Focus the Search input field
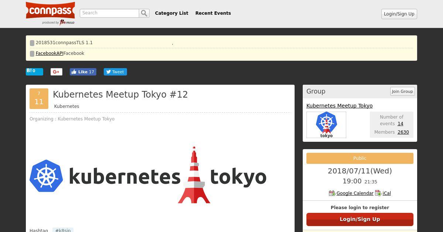The height and width of the screenshot is (232, 443). tap(109, 13)
